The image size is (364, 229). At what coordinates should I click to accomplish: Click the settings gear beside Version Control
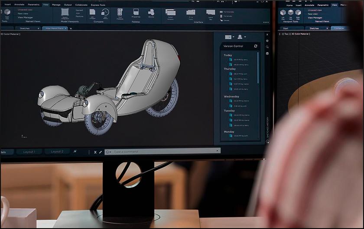pyautogui.click(x=267, y=41)
